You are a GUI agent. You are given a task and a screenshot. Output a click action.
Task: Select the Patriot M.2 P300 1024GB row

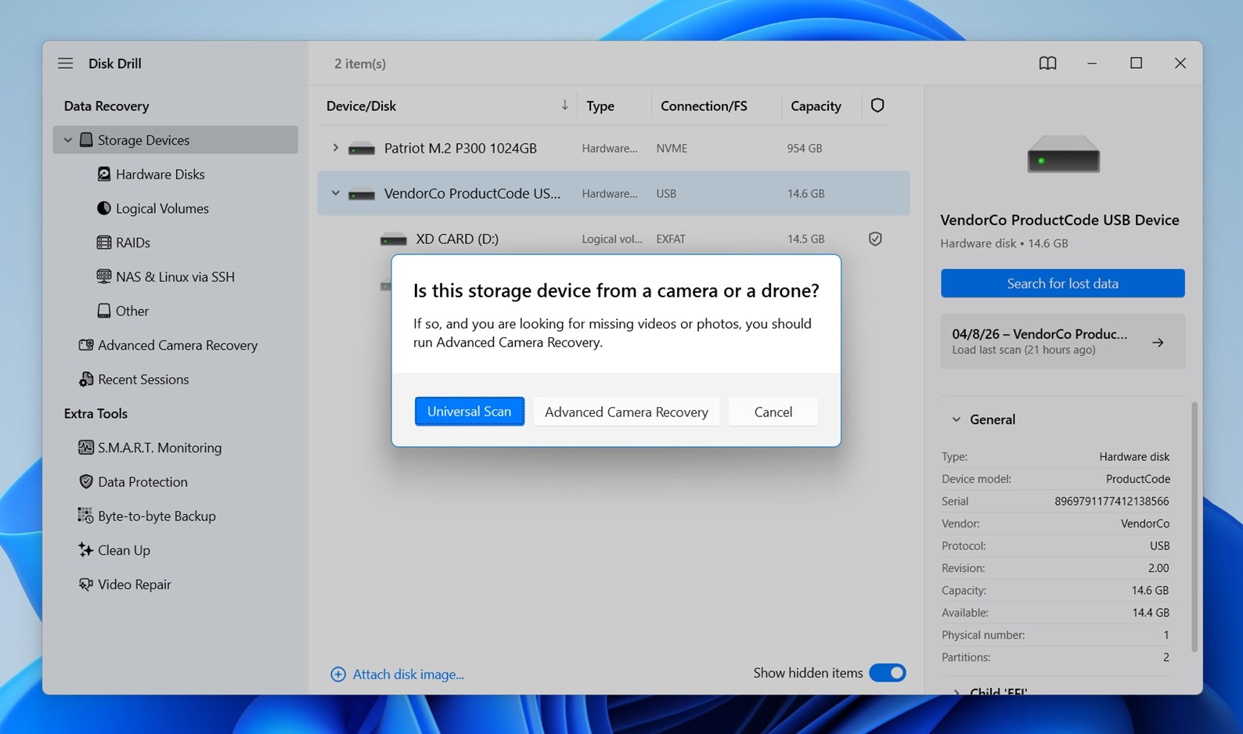tap(614, 148)
